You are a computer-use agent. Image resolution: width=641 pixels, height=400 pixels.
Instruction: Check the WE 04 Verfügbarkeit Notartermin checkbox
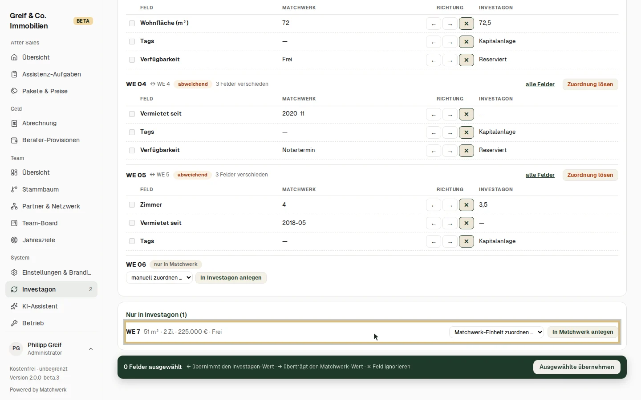(132, 150)
